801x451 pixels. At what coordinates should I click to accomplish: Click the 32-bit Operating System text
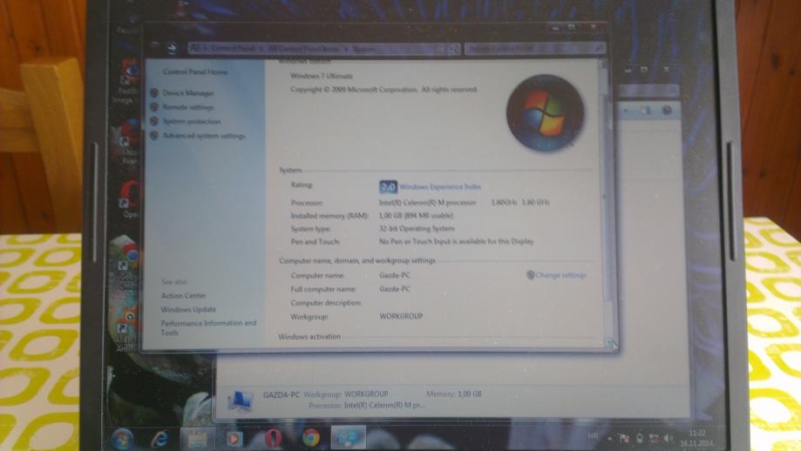417,229
